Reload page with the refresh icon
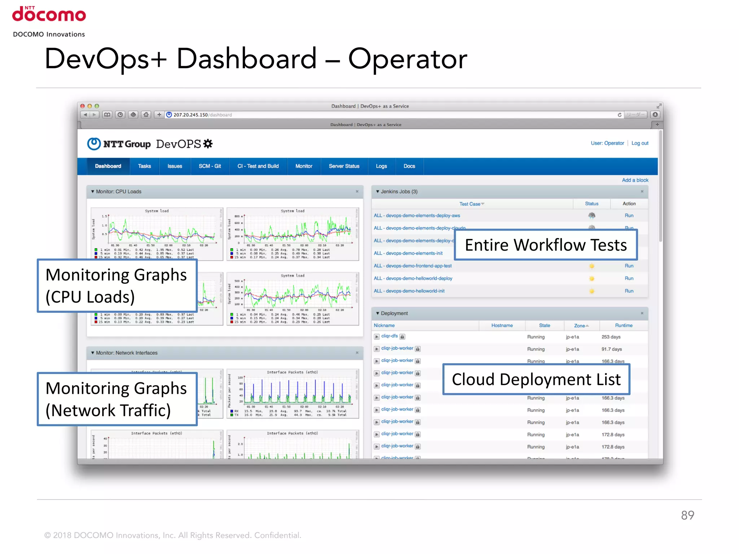The image size is (739, 554). point(620,115)
